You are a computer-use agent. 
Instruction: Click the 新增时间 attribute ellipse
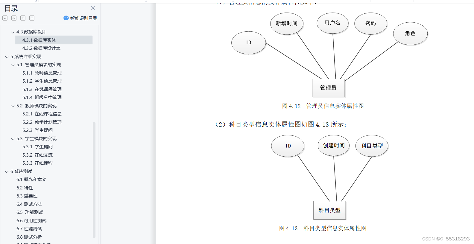tap(287, 24)
